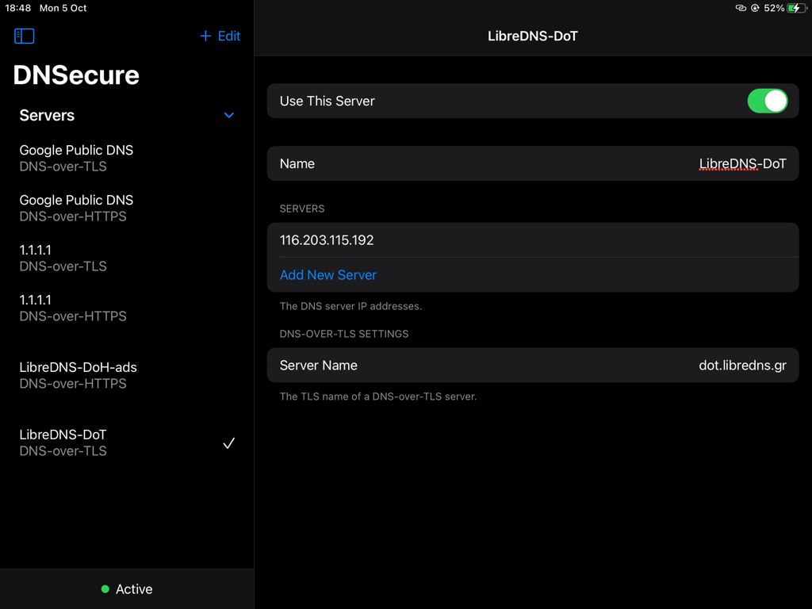The height and width of the screenshot is (609, 812).
Task: Click the Servers section header
Action: point(47,116)
